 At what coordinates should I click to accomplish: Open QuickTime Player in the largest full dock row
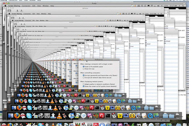pyautogui.click(x=150, y=116)
